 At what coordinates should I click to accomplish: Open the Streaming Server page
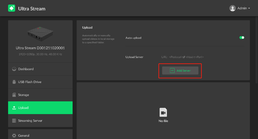[40, 121]
